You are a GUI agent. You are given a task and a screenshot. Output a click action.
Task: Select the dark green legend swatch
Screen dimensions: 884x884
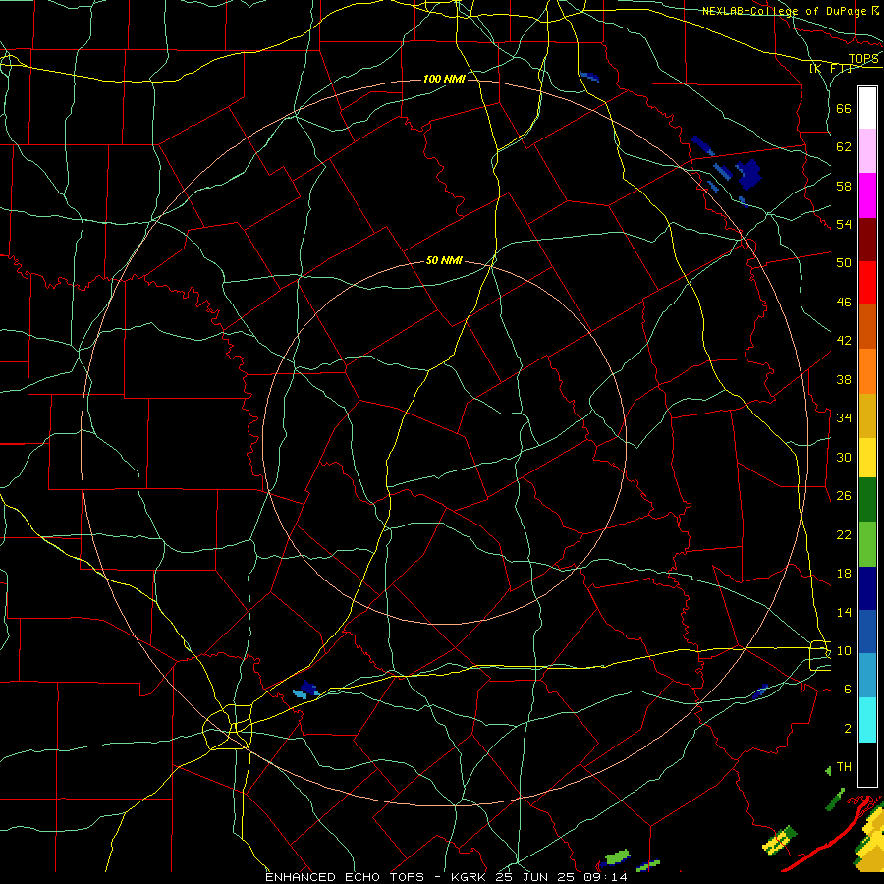[867, 499]
